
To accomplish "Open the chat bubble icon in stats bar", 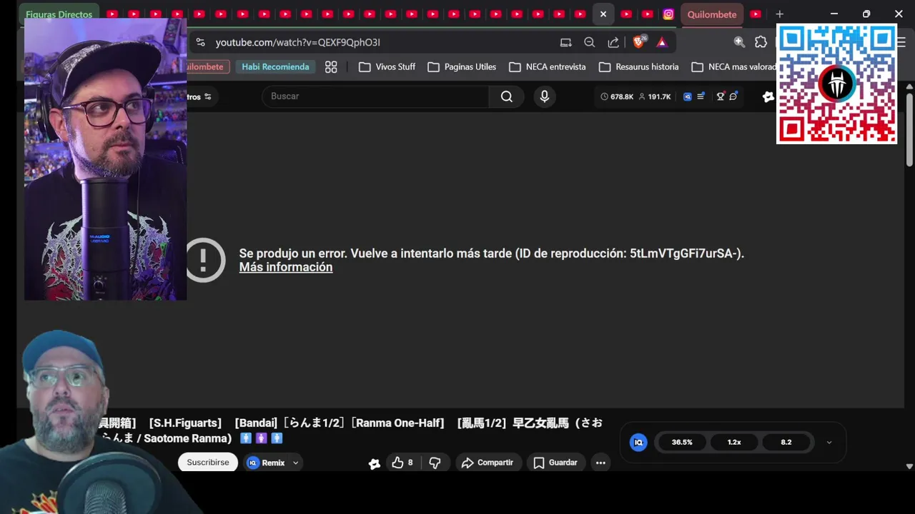I will pos(733,96).
